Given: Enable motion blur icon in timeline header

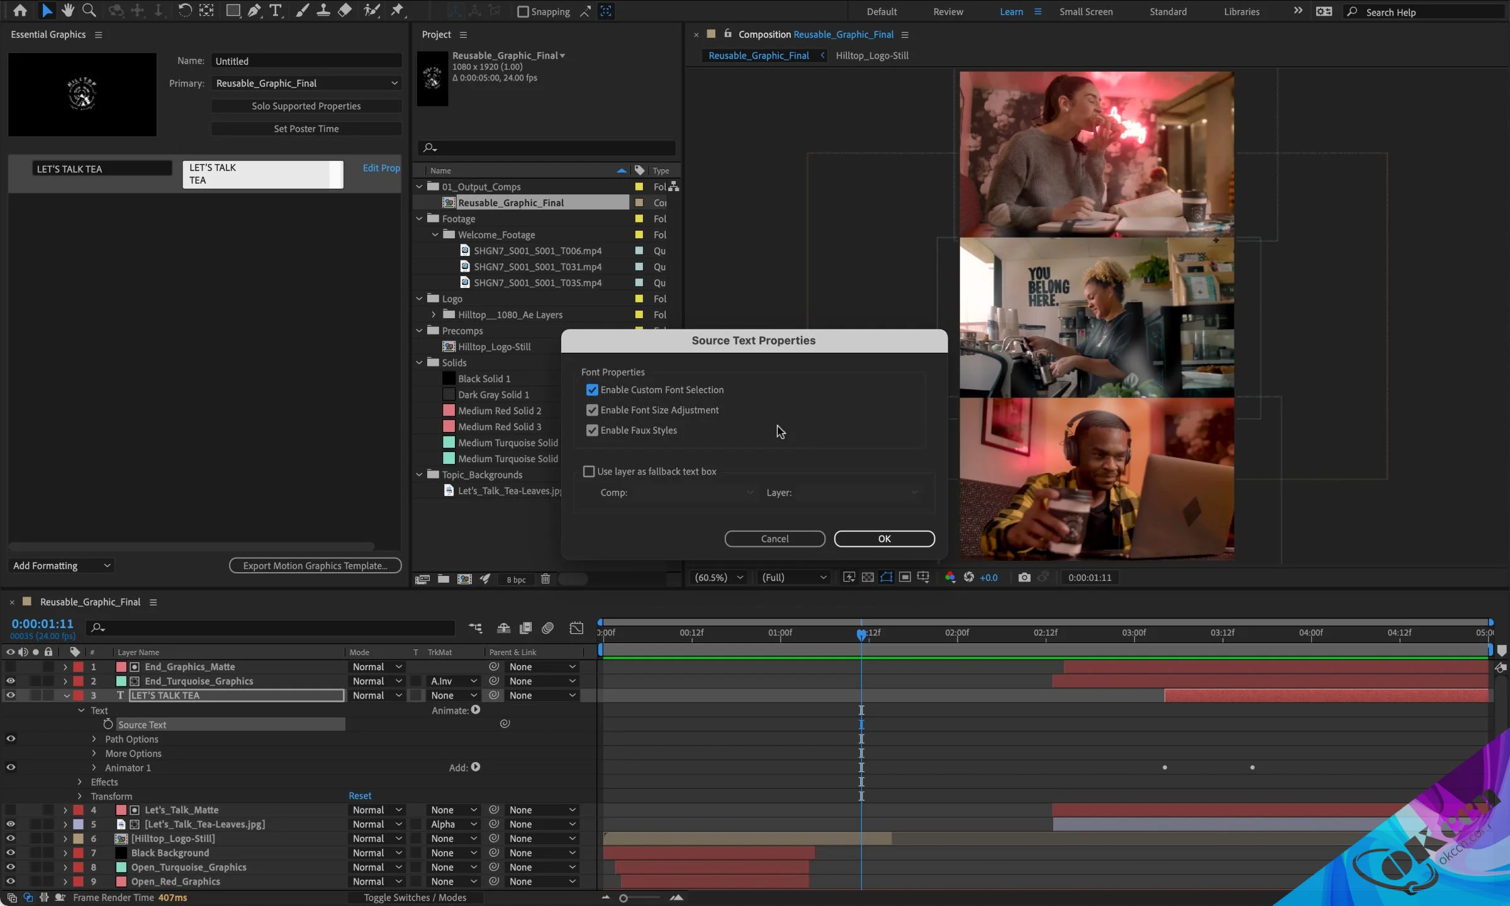Looking at the screenshot, I should 548,627.
